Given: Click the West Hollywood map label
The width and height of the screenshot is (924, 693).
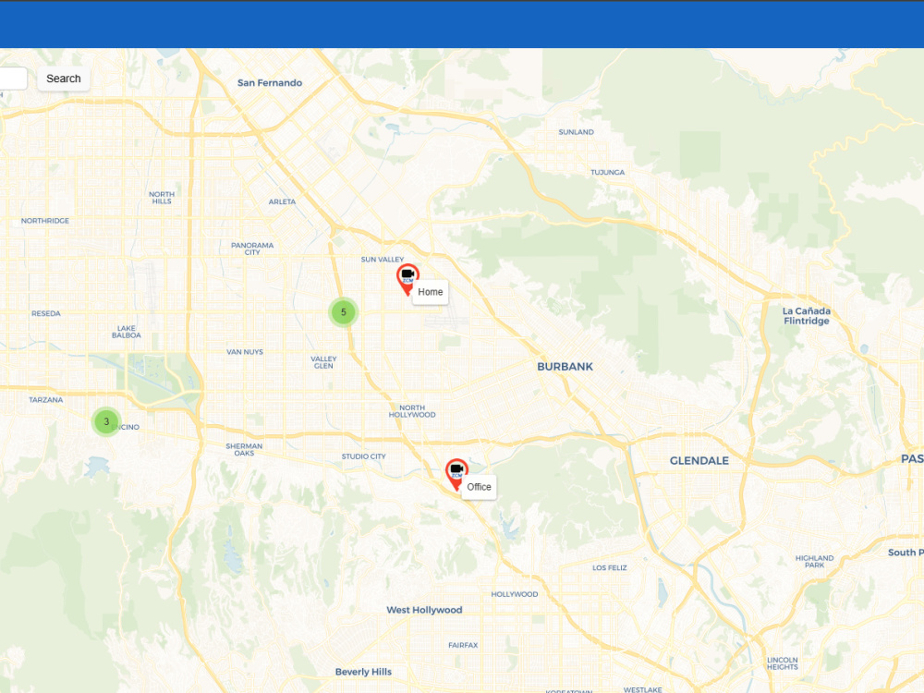Looking at the screenshot, I should coord(424,610).
